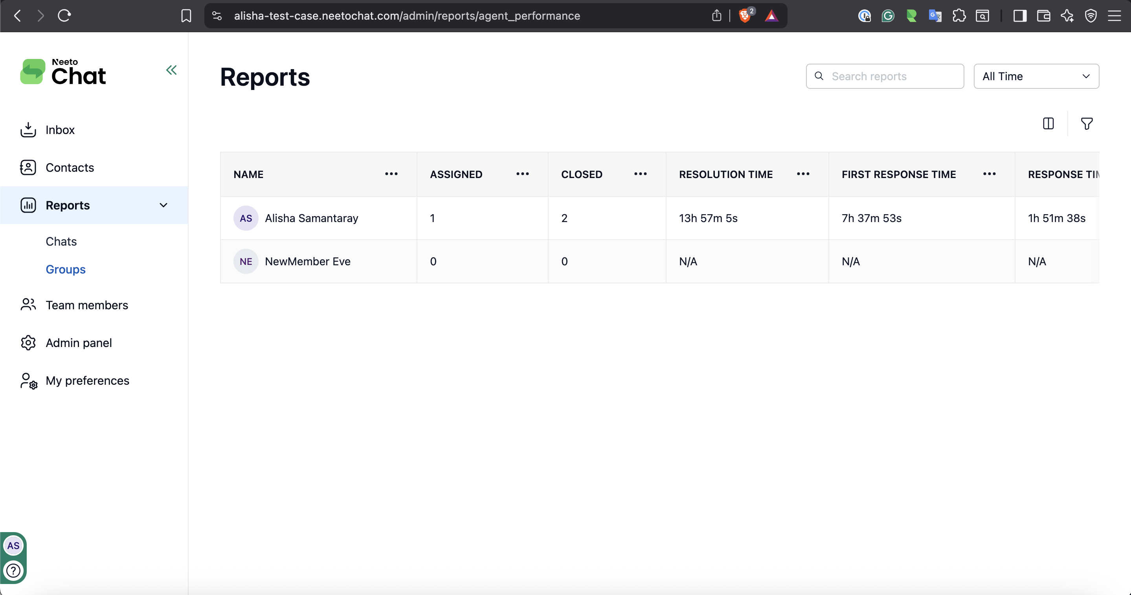Open RESOLUTION TIME column three-dot menu

click(x=802, y=174)
